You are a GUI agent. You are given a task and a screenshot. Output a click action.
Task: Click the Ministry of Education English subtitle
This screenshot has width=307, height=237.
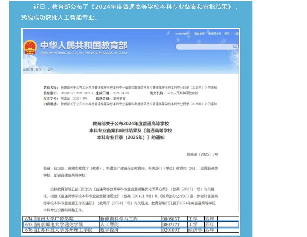click(x=84, y=53)
